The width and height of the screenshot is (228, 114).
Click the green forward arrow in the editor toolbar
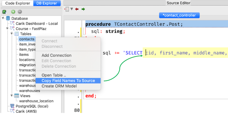tap(83, 9)
